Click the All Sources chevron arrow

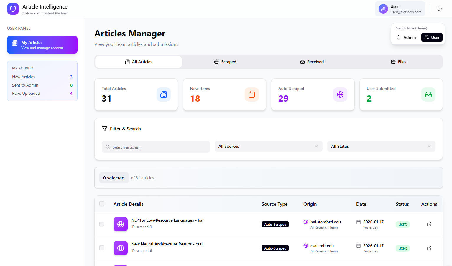pyautogui.click(x=316, y=146)
